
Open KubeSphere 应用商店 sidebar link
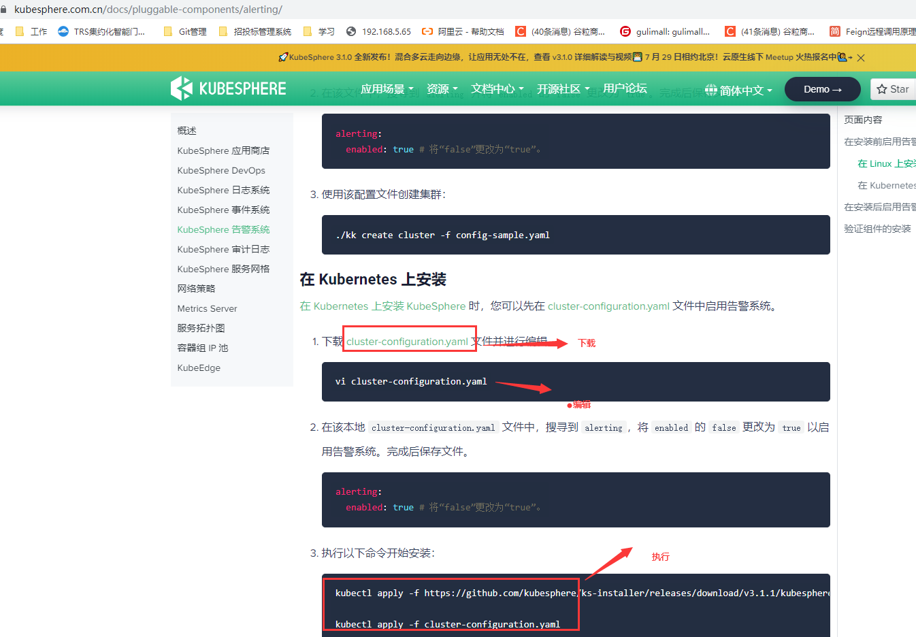tap(223, 150)
